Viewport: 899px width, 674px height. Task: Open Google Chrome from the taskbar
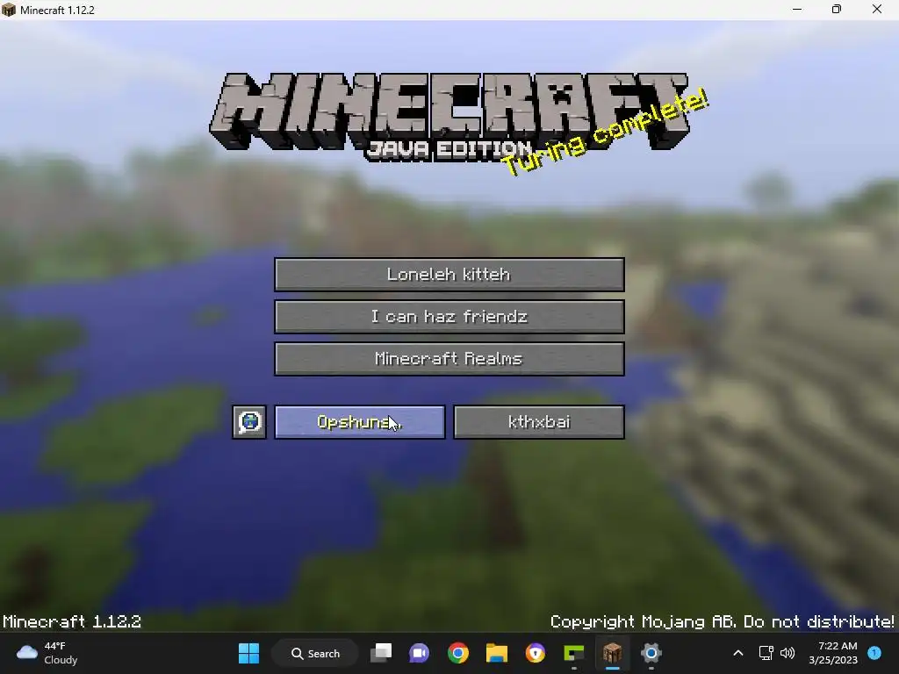click(458, 653)
